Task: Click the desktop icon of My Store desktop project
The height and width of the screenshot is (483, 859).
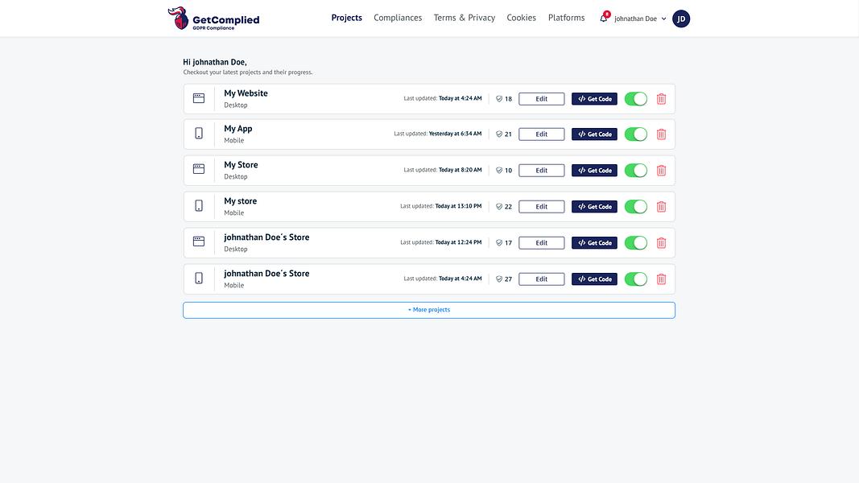Action: pos(199,169)
